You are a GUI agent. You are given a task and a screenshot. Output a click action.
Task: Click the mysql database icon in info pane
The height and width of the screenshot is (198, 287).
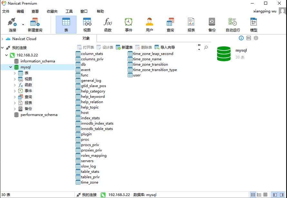224,54
